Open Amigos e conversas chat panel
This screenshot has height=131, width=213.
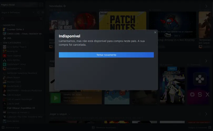click(200, 128)
